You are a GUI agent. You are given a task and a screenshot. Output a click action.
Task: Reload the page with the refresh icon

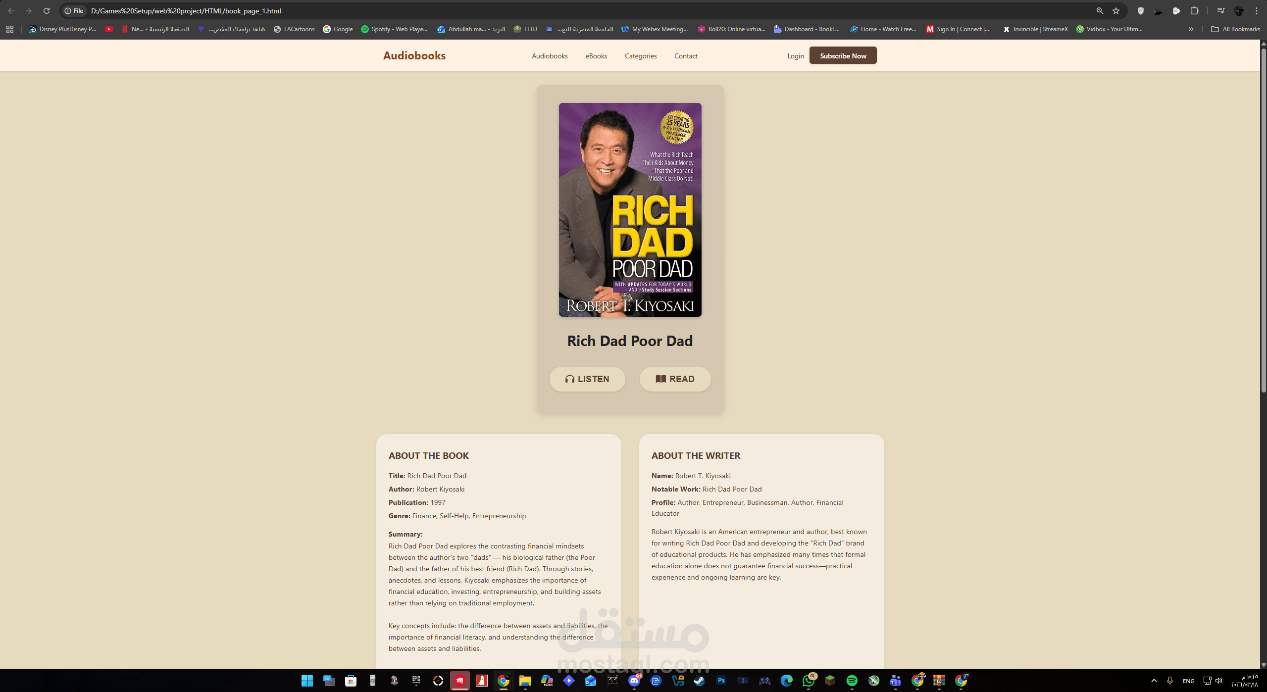point(47,11)
